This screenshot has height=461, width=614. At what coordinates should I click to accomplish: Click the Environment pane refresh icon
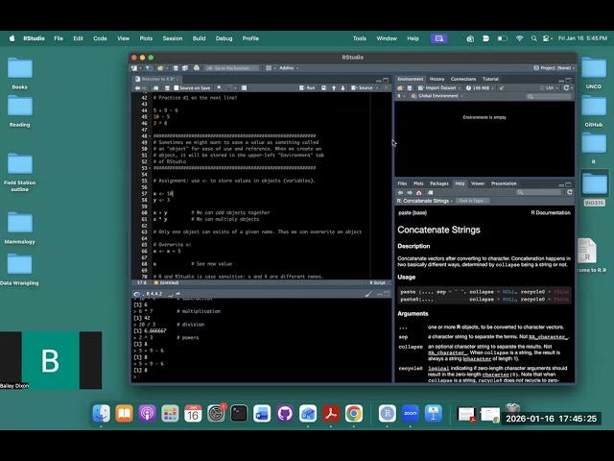566,87
